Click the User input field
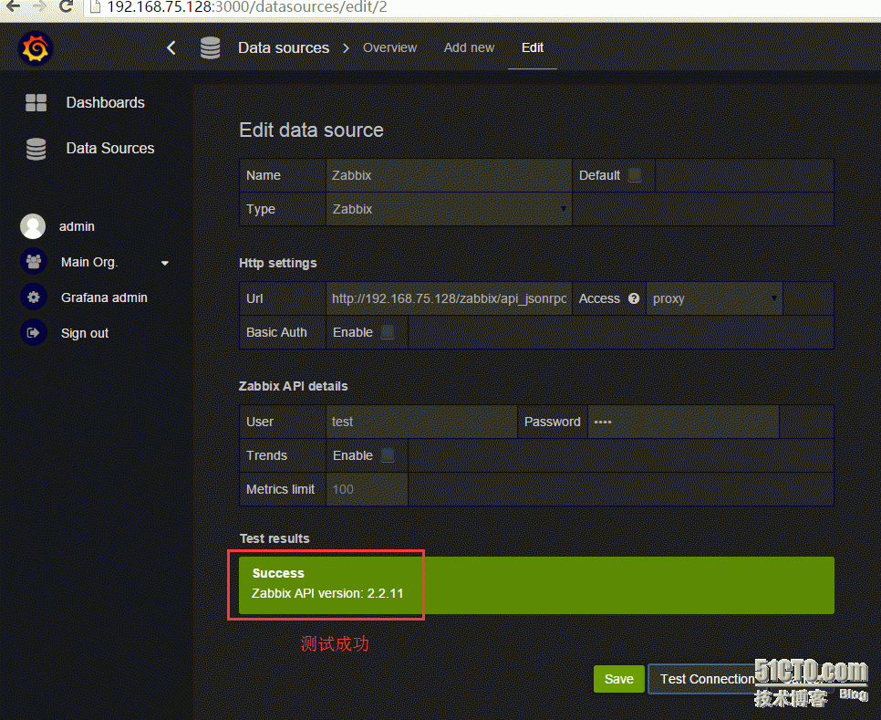The height and width of the screenshot is (720, 881). click(421, 422)
